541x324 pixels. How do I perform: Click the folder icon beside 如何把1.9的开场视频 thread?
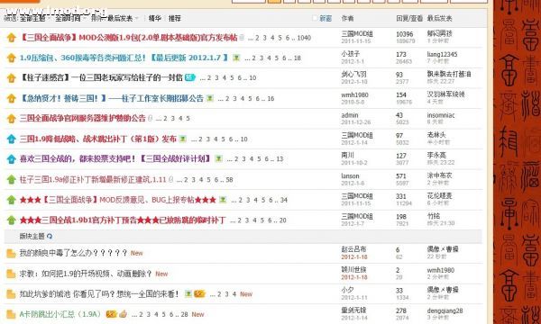click(11, 274)
